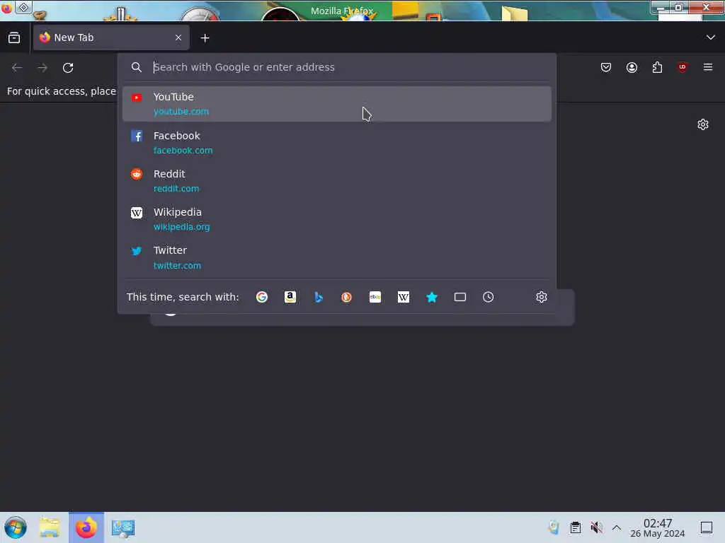Open the Firefox application menu
The width and height of the screenshot is (725, 543).
(708, 67)
